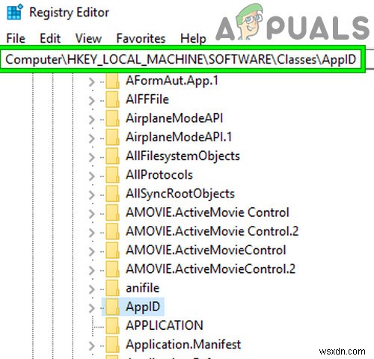
Task: Expand the AIFFFile key
Action: (92, 100)
